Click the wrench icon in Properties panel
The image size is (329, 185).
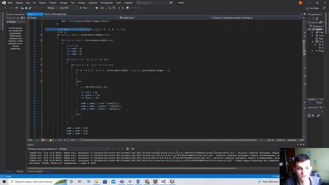coord(318,116)
